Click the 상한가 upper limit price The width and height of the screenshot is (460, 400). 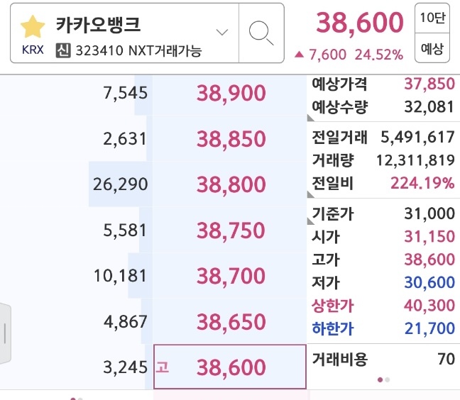[x=429, y=306]
